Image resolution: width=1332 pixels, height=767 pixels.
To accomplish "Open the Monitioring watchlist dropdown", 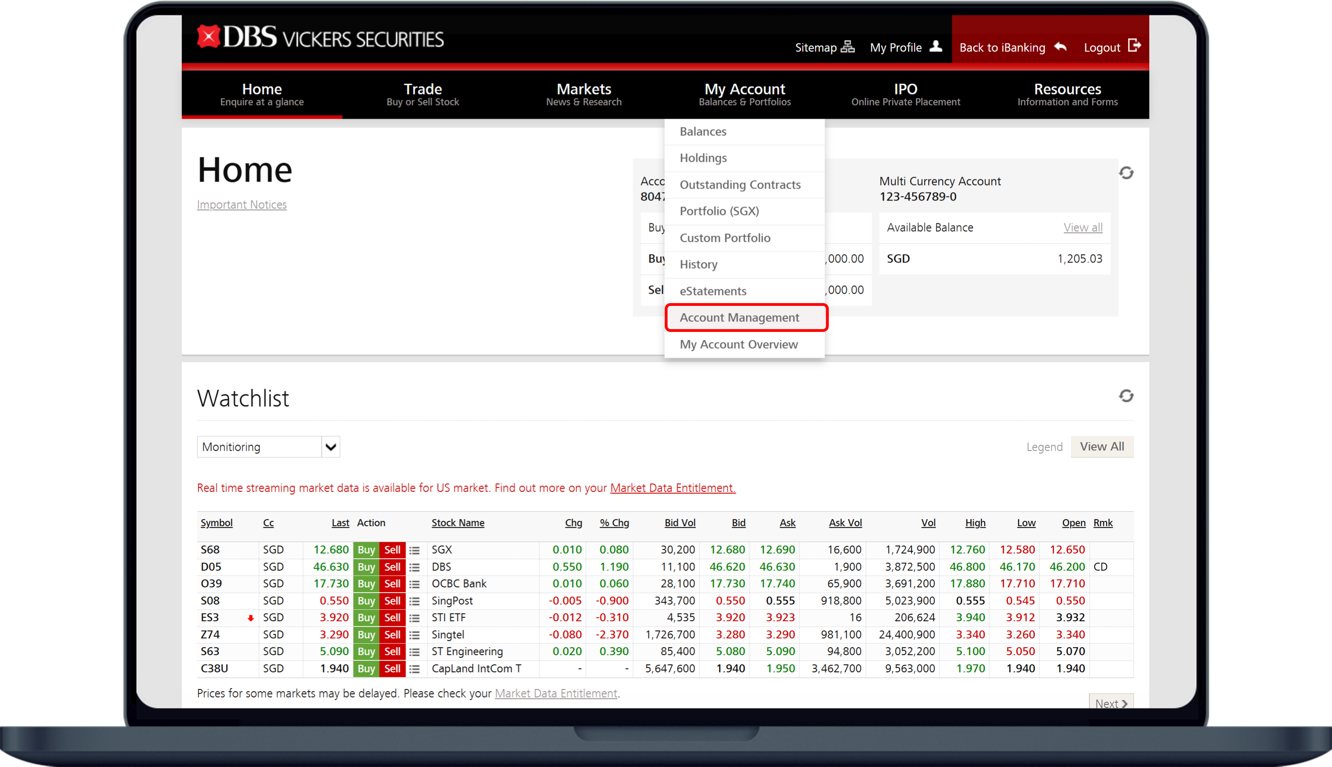I will click(x=268, y=447).
